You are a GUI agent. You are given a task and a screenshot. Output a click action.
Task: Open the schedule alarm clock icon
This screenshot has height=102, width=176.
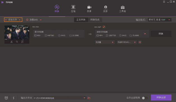coord(6,98)
